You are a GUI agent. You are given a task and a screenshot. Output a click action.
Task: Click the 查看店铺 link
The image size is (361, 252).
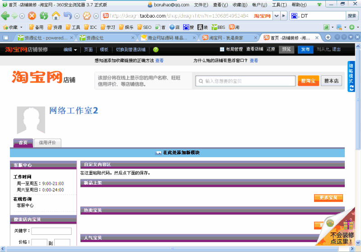[x=255, y=49]
